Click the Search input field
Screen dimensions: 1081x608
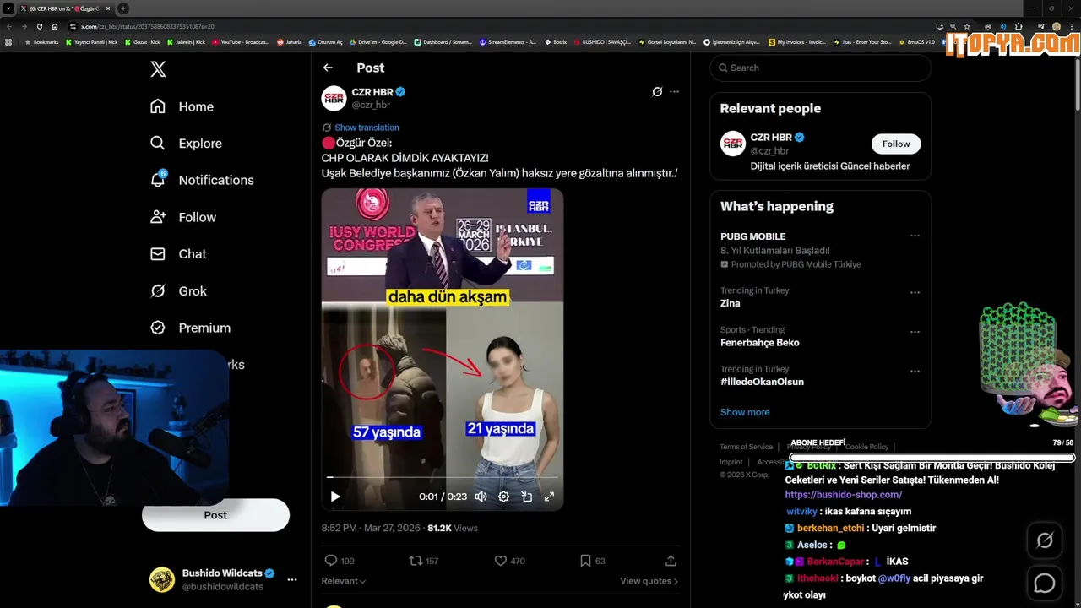coord(820,68)
